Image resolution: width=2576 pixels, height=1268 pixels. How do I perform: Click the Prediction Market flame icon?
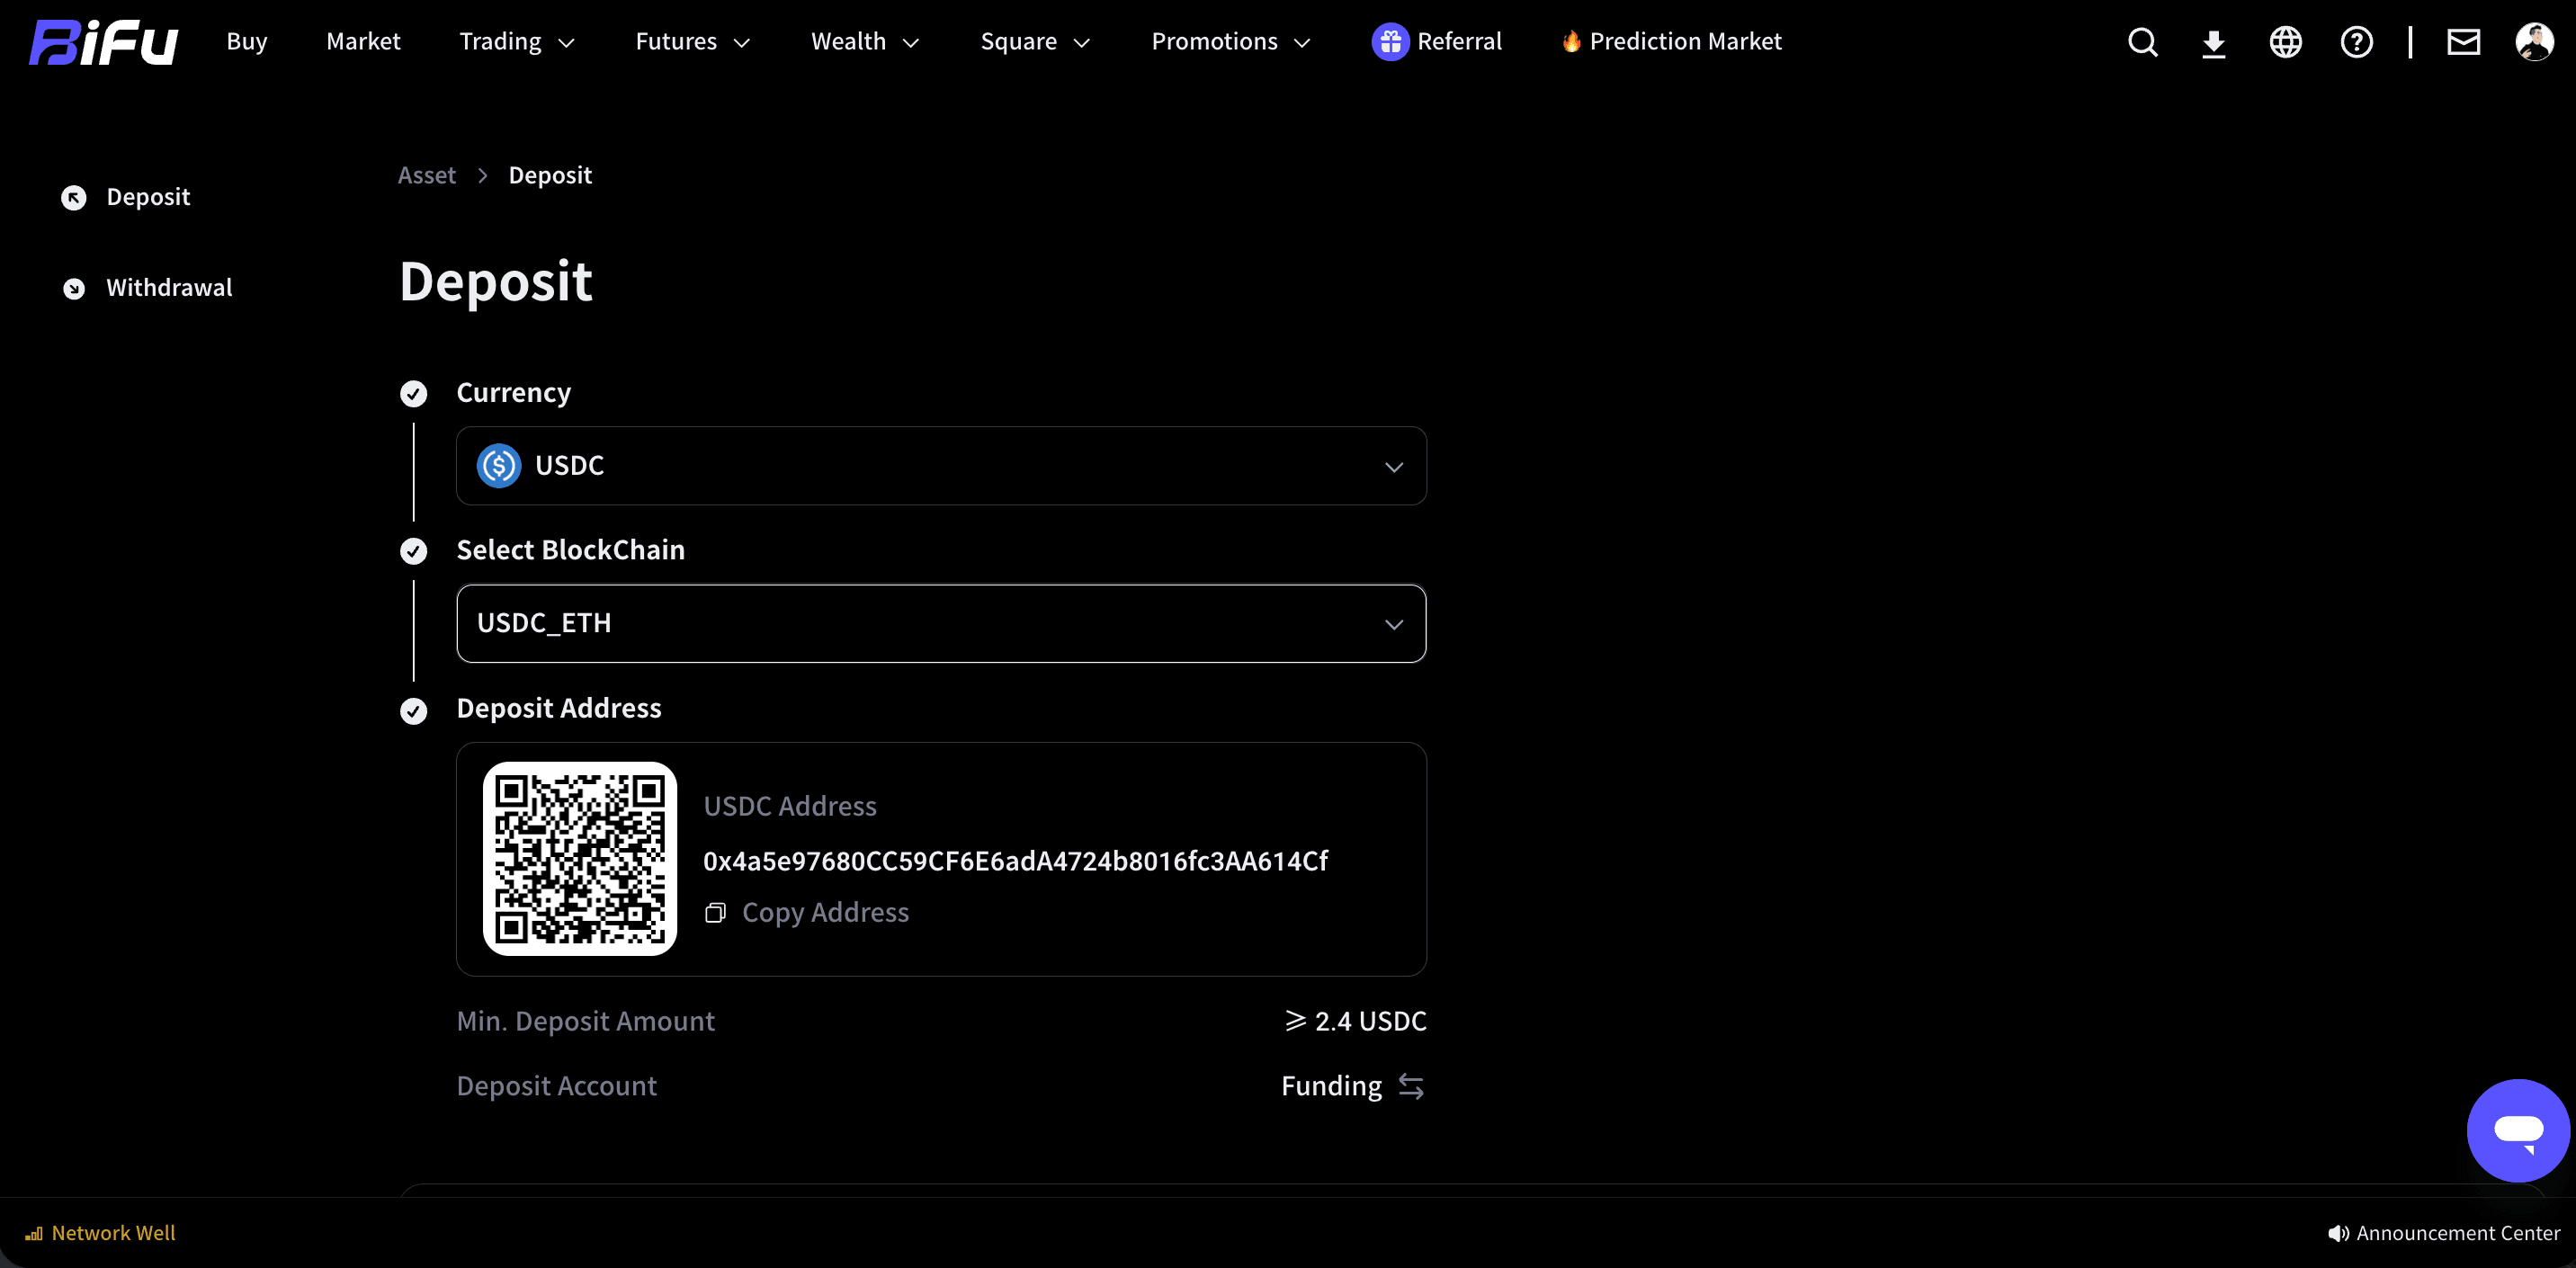tap(1571, 41)
